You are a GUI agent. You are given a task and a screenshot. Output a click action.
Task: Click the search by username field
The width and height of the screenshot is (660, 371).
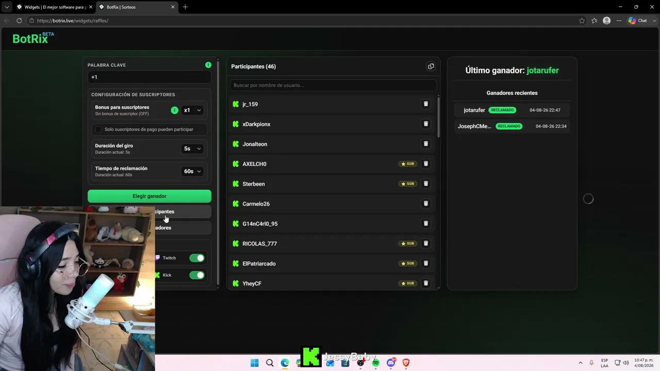tap(333, 85)
